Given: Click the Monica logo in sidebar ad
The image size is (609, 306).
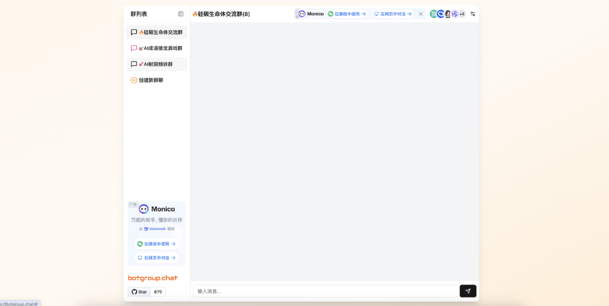Looking at the screenshot, I should pyautogui.click(x=157, y=209).
